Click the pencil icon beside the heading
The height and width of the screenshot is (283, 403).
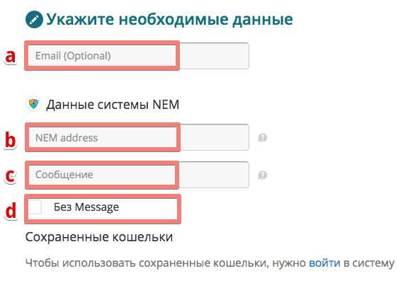(x=34, y=20)
